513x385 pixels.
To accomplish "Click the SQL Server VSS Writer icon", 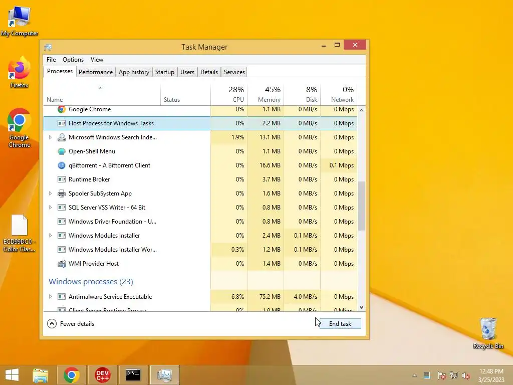I will 62,208.
